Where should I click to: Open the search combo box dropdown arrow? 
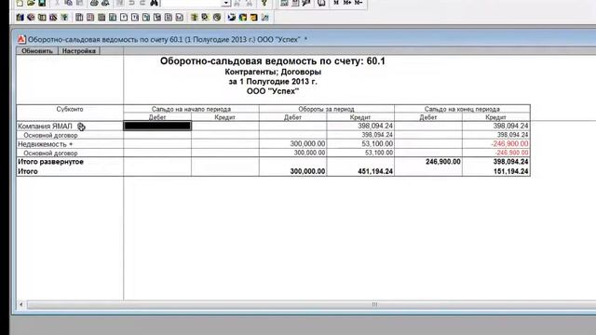pyautogui.click(x=226, y=3)
